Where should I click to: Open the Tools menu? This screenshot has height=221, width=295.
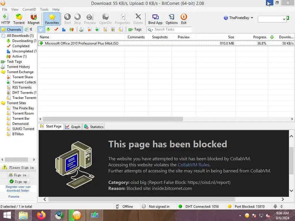pyautogui.click(x=44, y=9)
